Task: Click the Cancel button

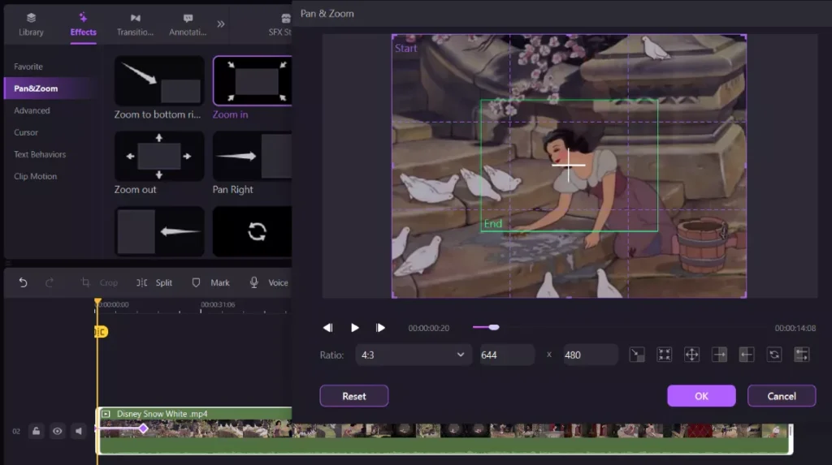Action: click(x=782, y=396)
